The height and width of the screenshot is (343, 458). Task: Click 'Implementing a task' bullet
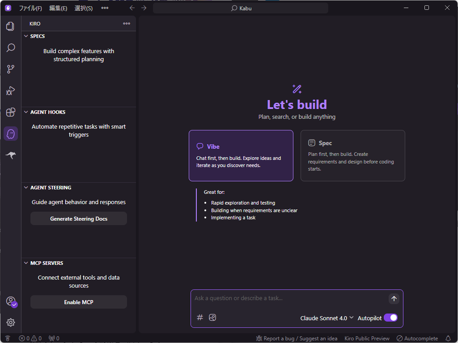(233, 218)
